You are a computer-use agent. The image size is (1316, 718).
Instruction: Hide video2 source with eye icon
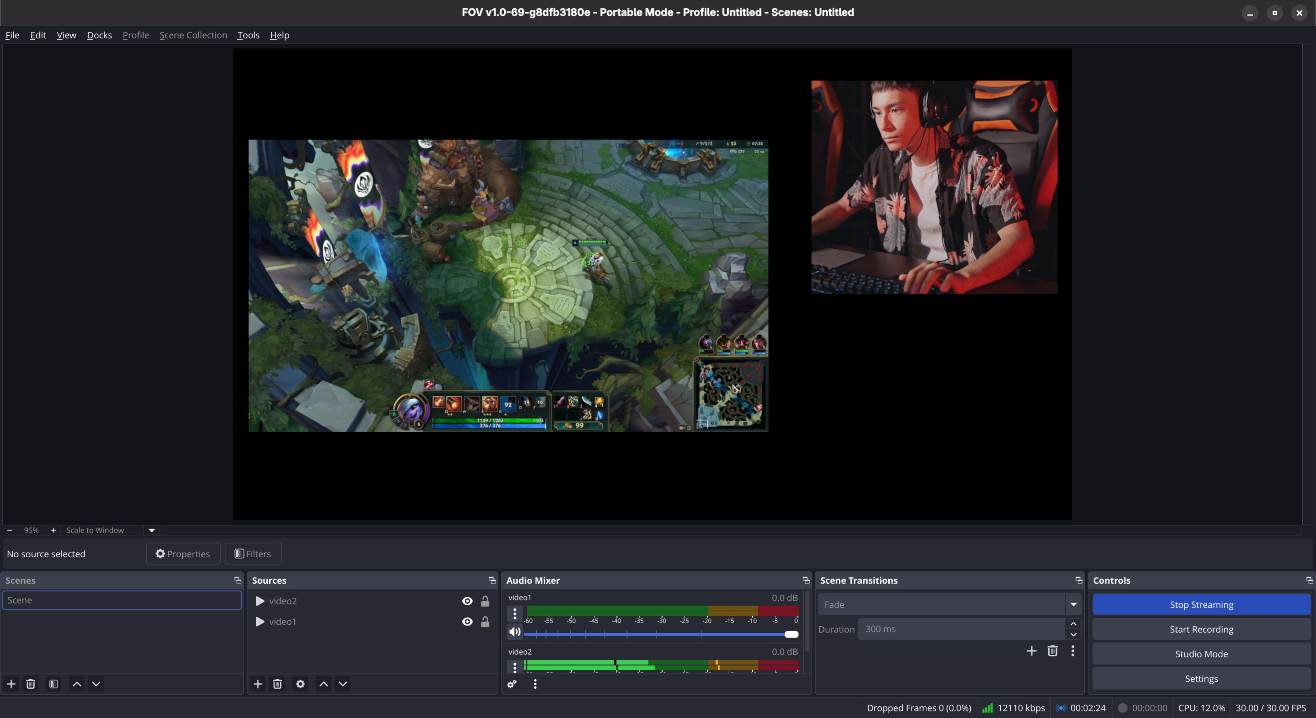[x=467, y=601]
